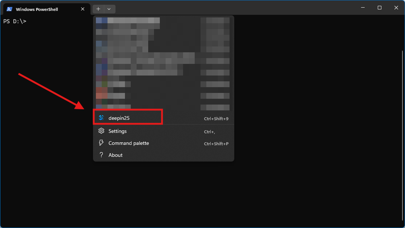This screenshot has width=405, height=228.
Task: Click the About question mark icon
Action: (101, 155)
